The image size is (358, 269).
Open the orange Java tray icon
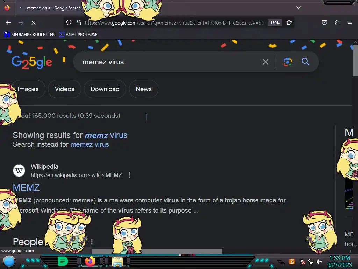point(292,261)
